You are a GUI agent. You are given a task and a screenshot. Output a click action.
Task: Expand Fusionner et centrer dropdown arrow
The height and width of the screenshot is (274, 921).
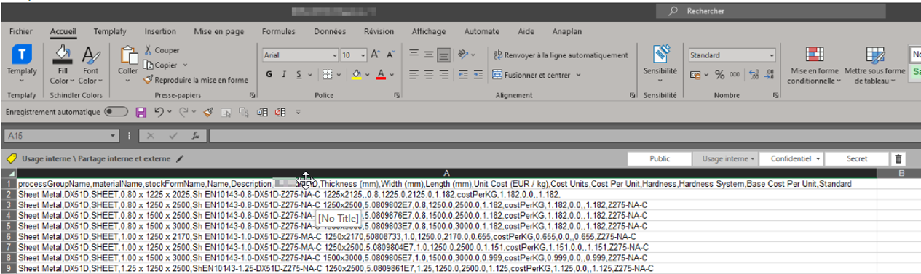[578, 75]
